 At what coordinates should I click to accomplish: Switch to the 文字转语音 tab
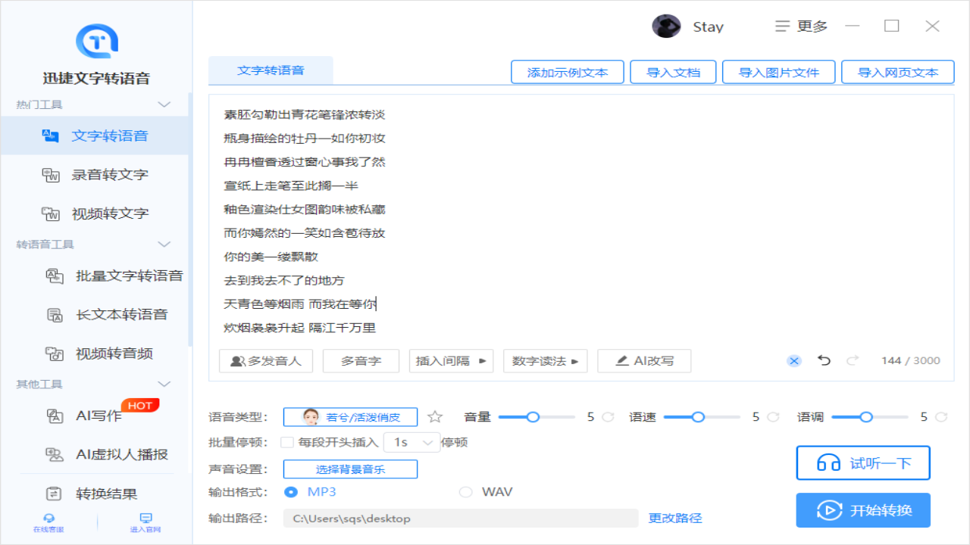coord(271,70)
